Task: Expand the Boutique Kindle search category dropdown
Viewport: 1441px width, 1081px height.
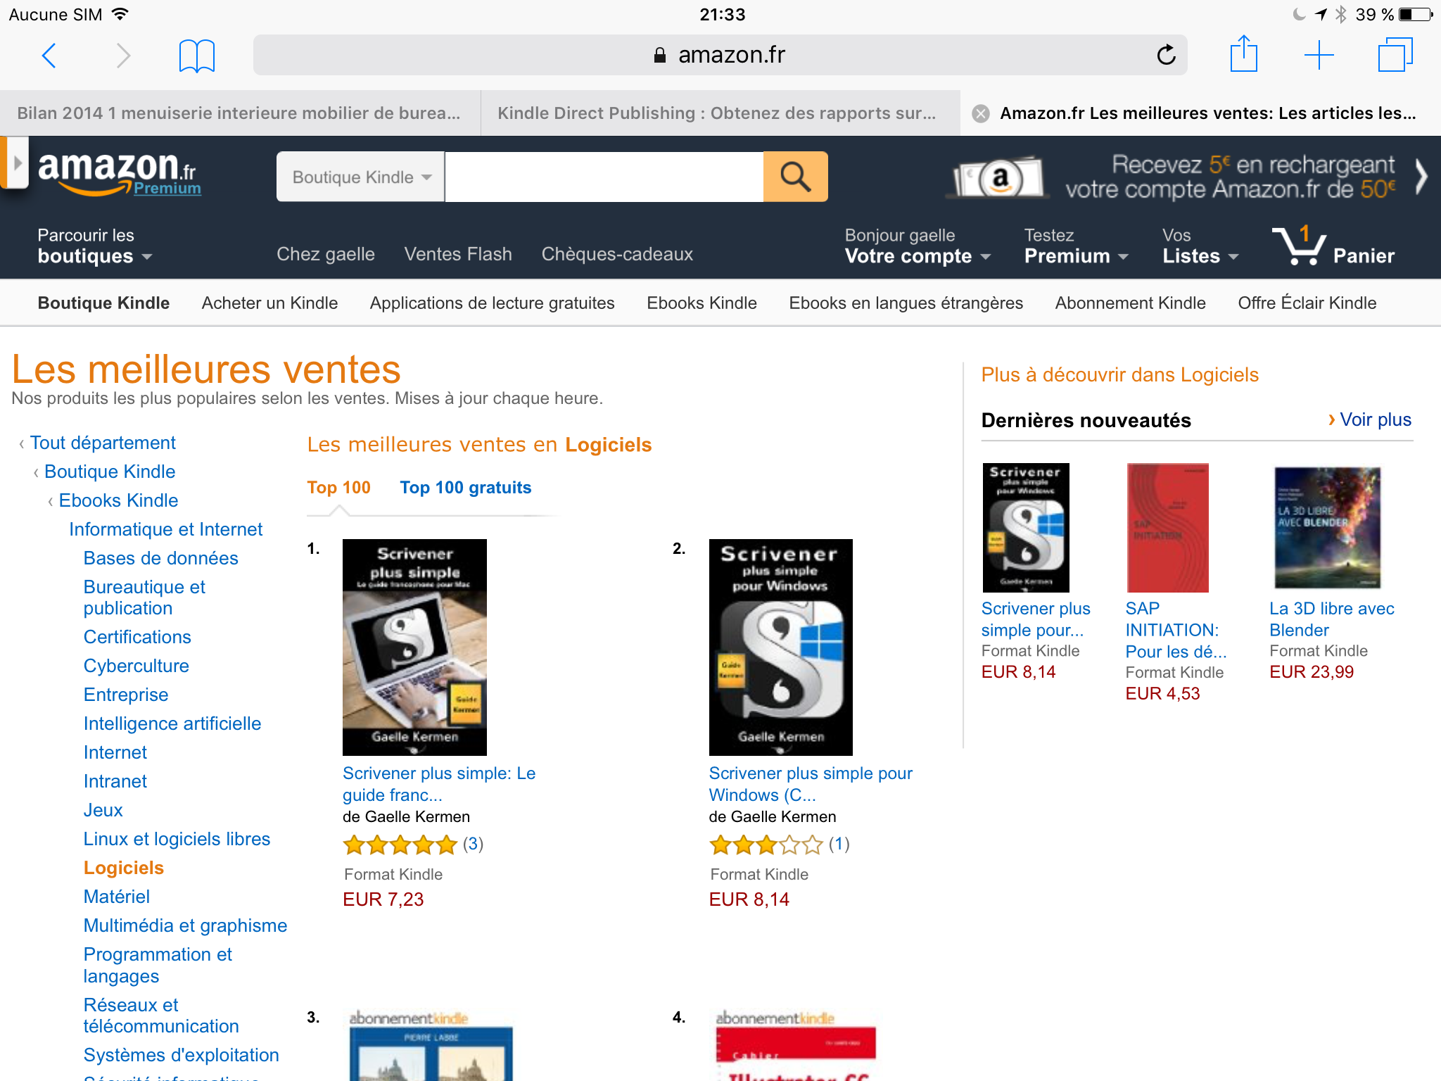Action: click(x=360, y=177)
